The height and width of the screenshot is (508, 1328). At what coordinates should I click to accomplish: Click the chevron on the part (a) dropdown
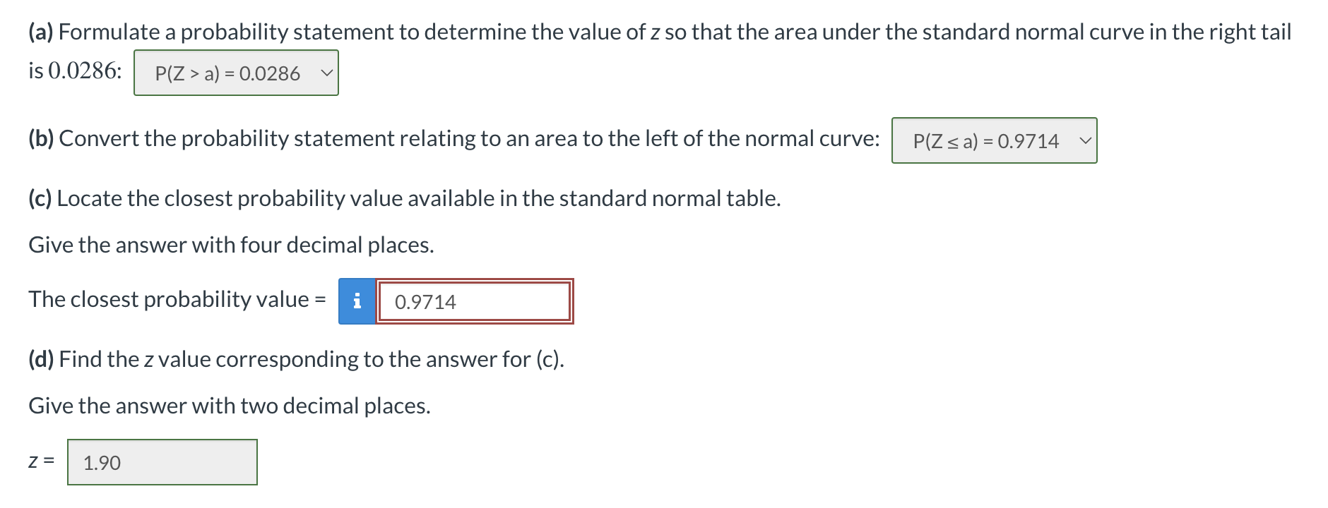325,73
